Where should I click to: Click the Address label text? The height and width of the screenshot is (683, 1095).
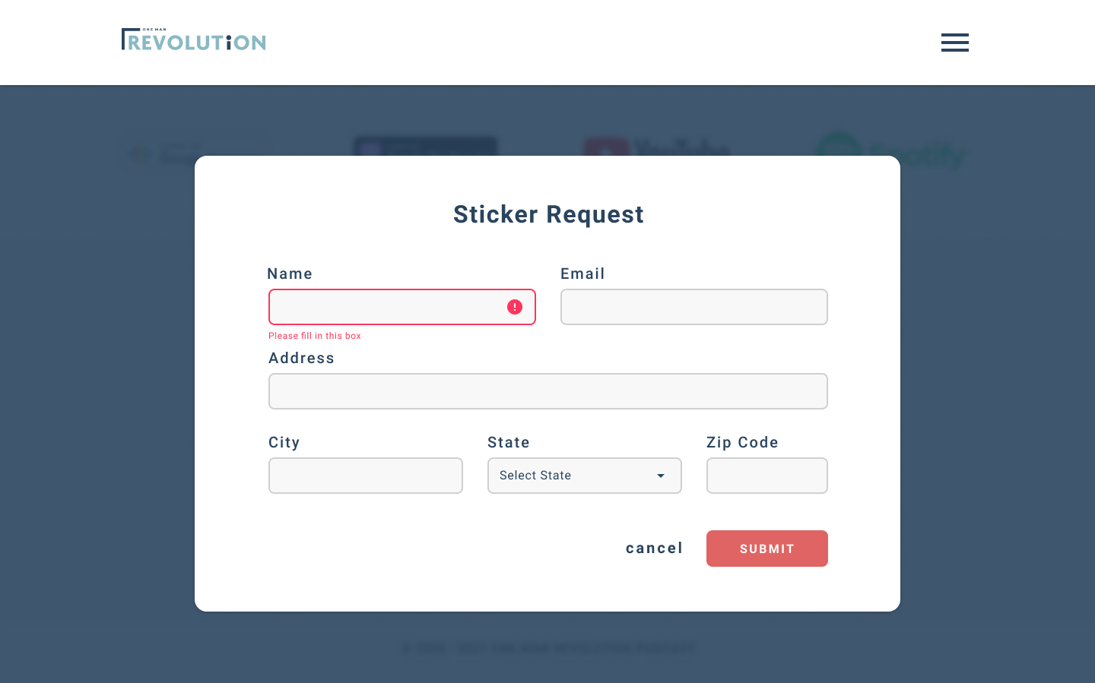[x=301, y=358]
